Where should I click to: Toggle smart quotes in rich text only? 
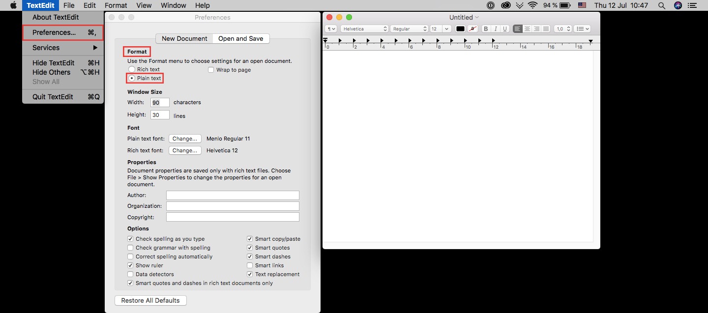click(x=130, y=283)
